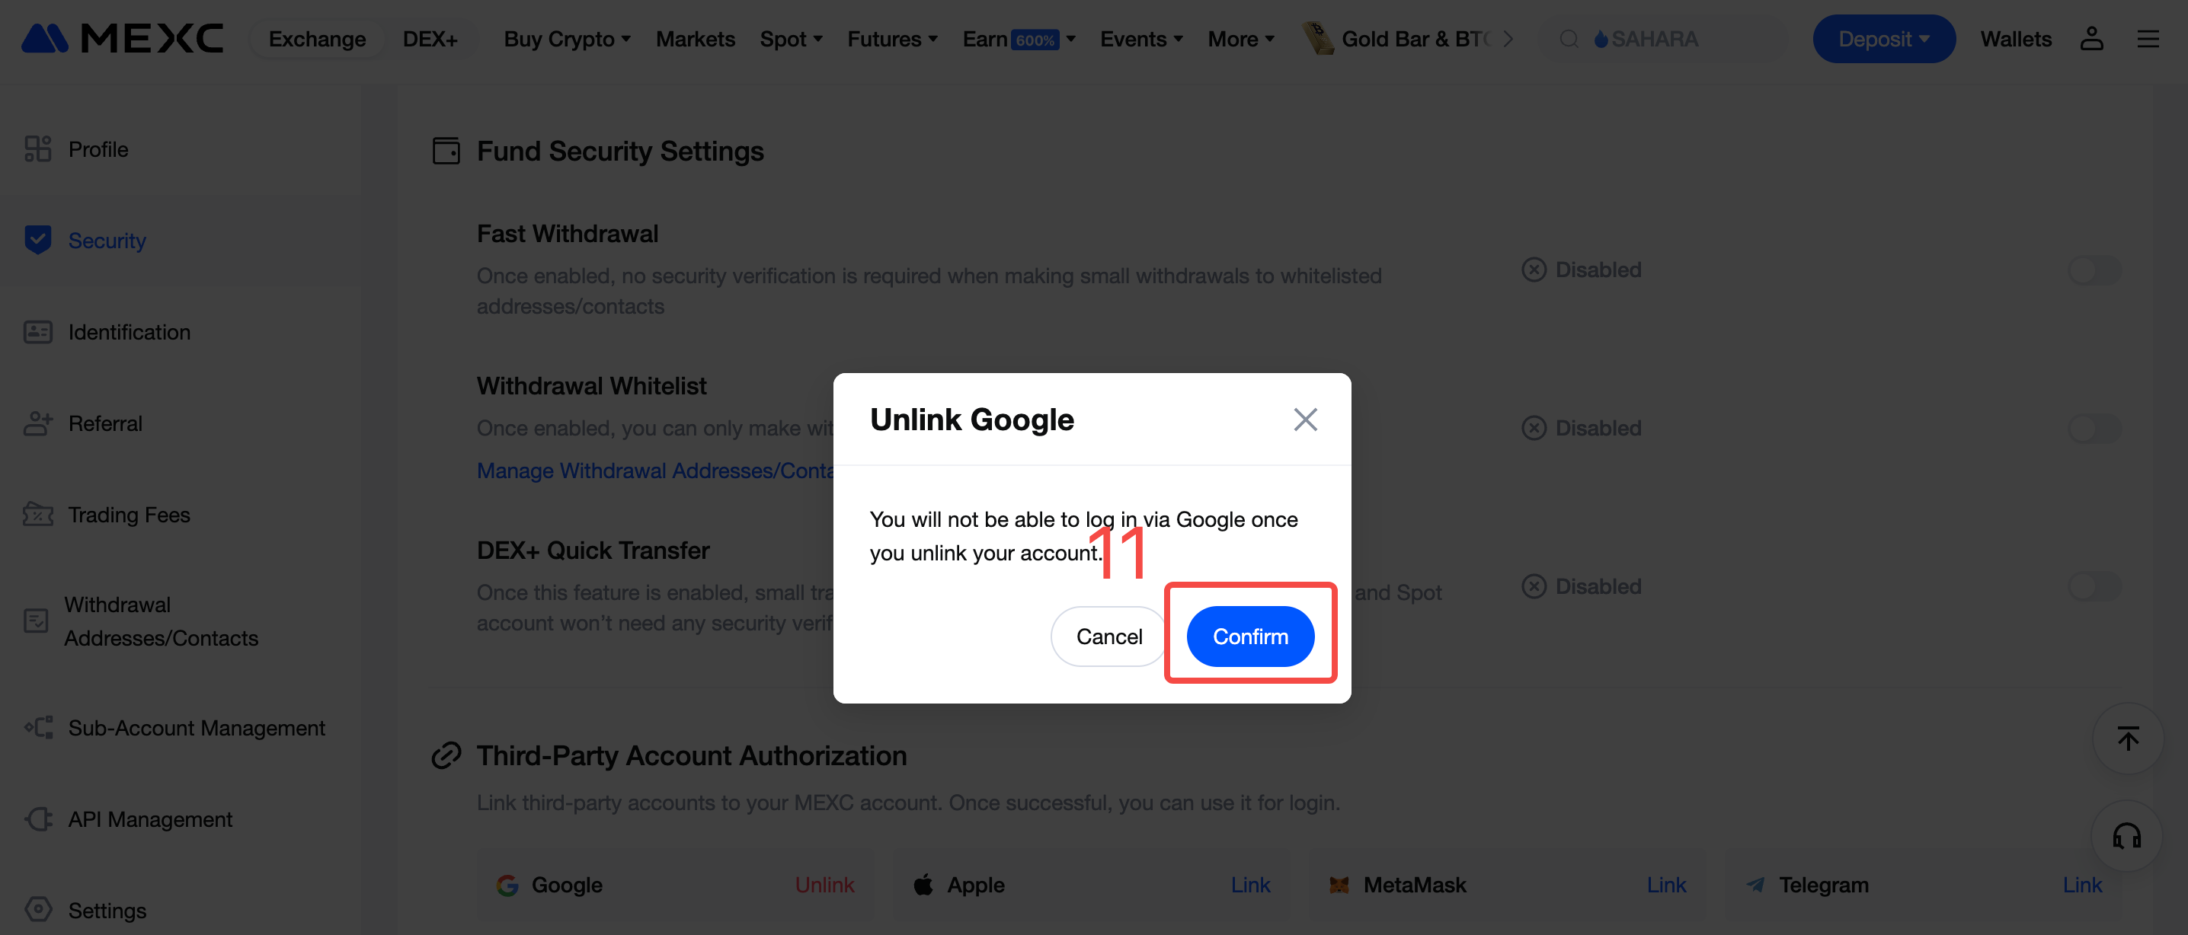Click the MEXC logo
The image size is (2188, 935).
click(123, 38)
